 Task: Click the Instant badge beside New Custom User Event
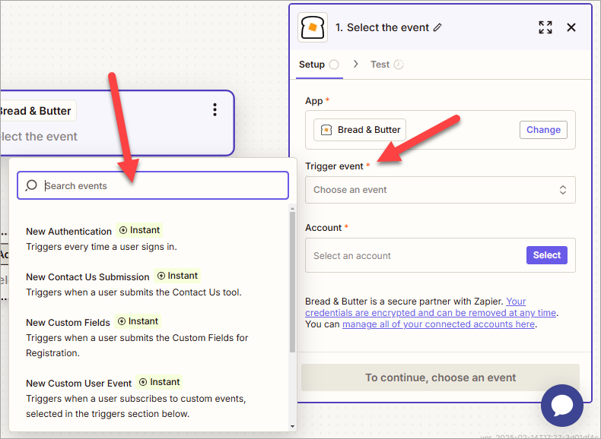(159, 382)
